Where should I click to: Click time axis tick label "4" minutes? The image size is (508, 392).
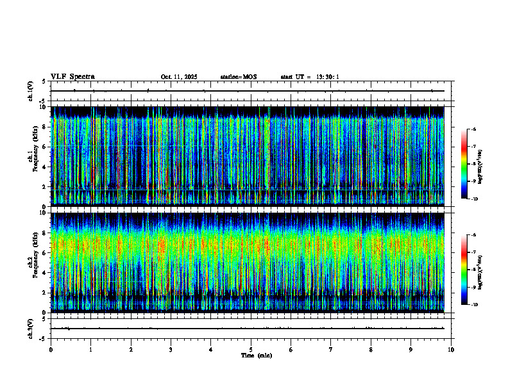point(211,350)
